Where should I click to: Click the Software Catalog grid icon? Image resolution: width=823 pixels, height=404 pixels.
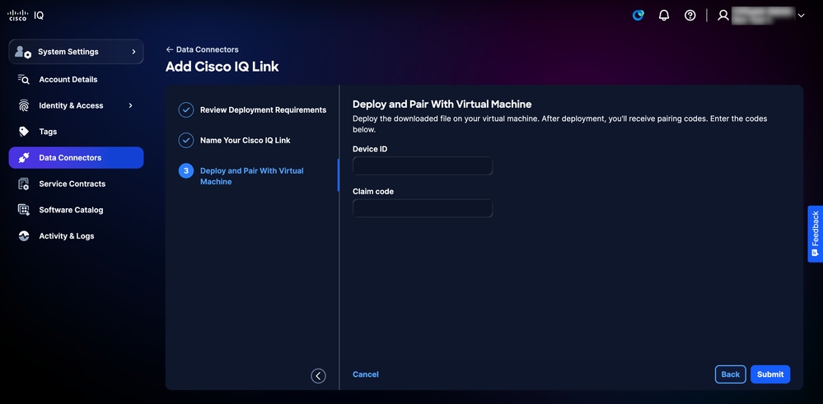tap(24, 210)
